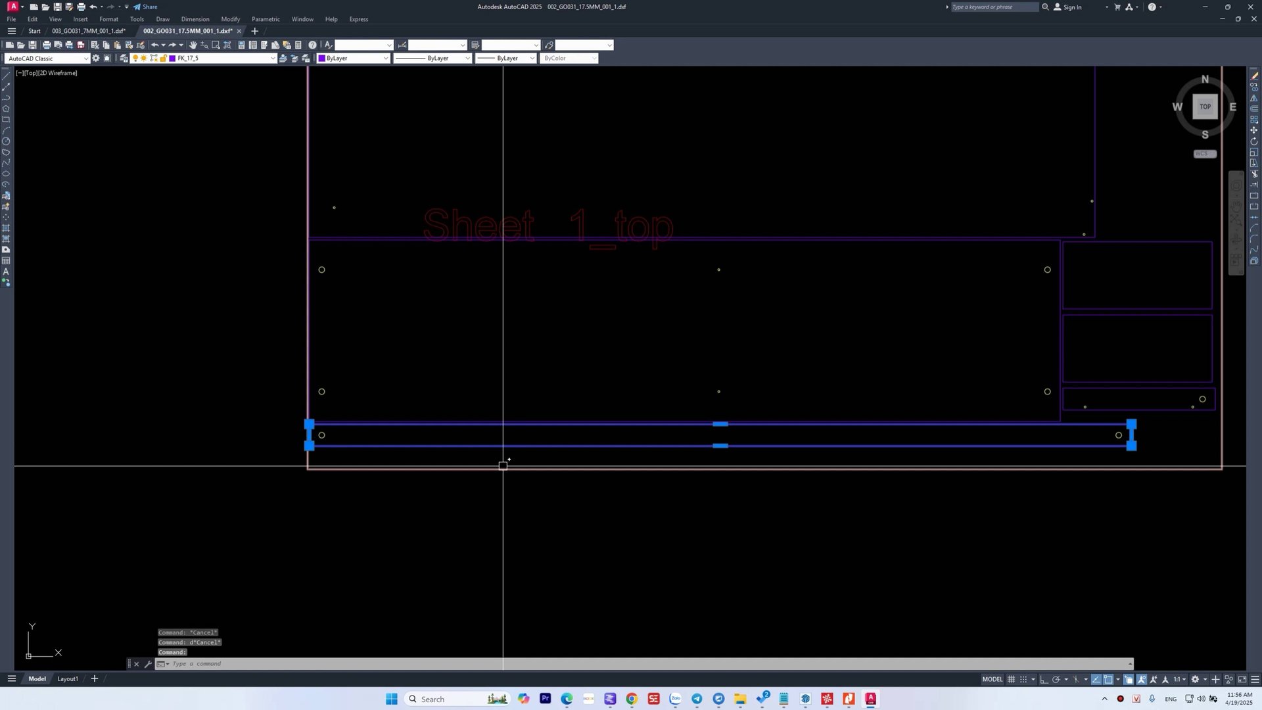Switch to the 003_GO031_7MM_001_1.dxf tab
The image size is (1262, 710).
tap(89, 31)
